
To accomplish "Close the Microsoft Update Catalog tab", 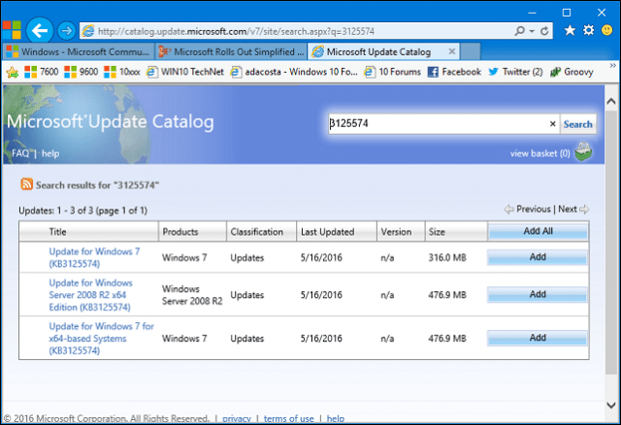I will click(451, 51).
